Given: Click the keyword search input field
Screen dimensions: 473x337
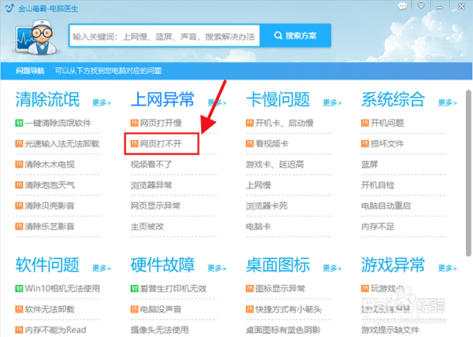Looking at the screenshot, I should point(165,36).
